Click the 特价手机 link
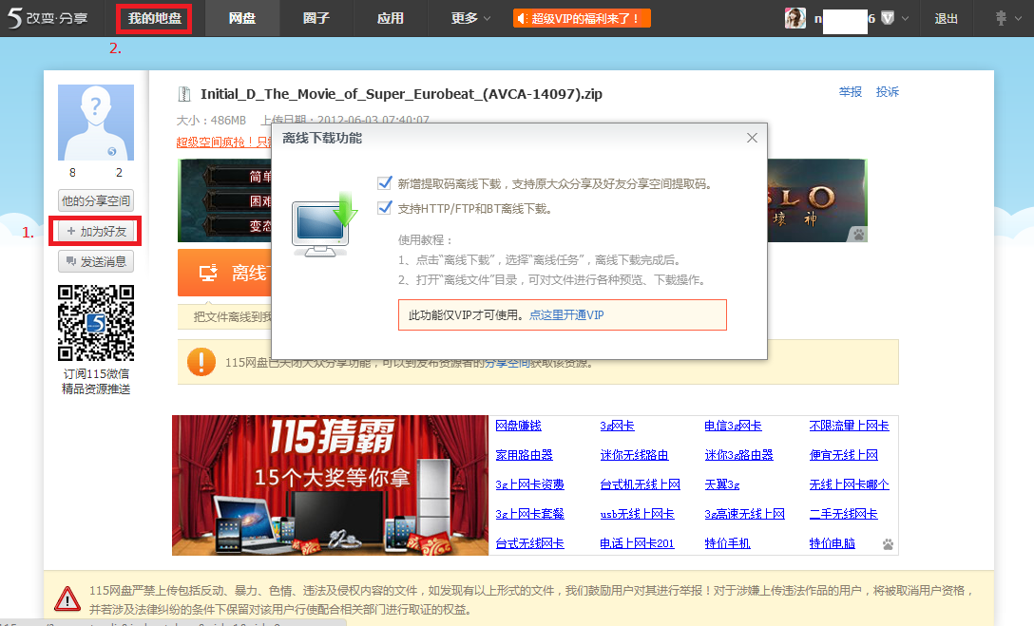1034x626 pixels. (727, 543)
